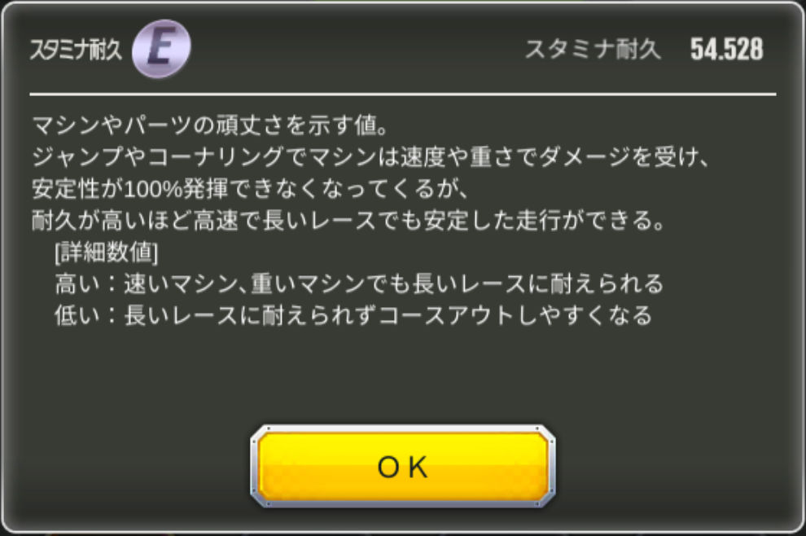Image resolution: width=806 pixels, height=536 pixels.
Task: Select the text 速いマシン、重いマシンでも長いレースに耐えられる
Action: click(x=394, y=284)
